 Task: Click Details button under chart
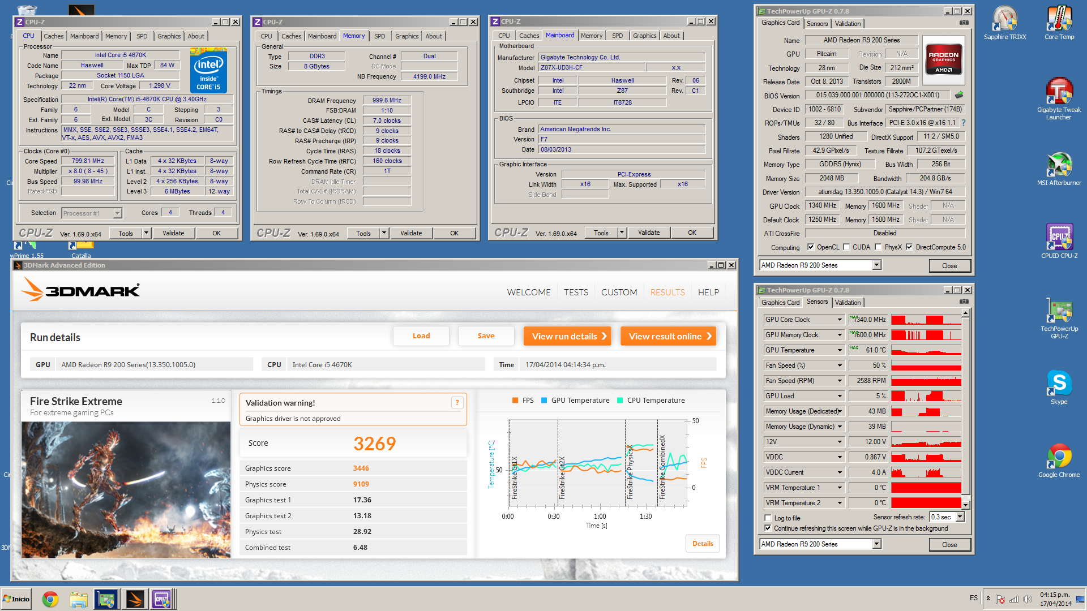[x=703, y=544]
